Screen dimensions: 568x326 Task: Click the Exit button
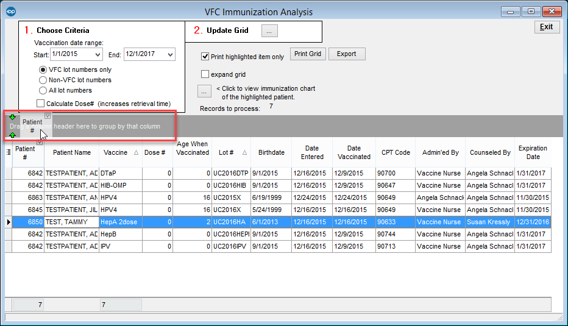pyautogui.click(x=546, y=27)
